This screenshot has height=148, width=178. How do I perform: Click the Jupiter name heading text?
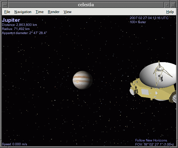(x=11, y=20)
